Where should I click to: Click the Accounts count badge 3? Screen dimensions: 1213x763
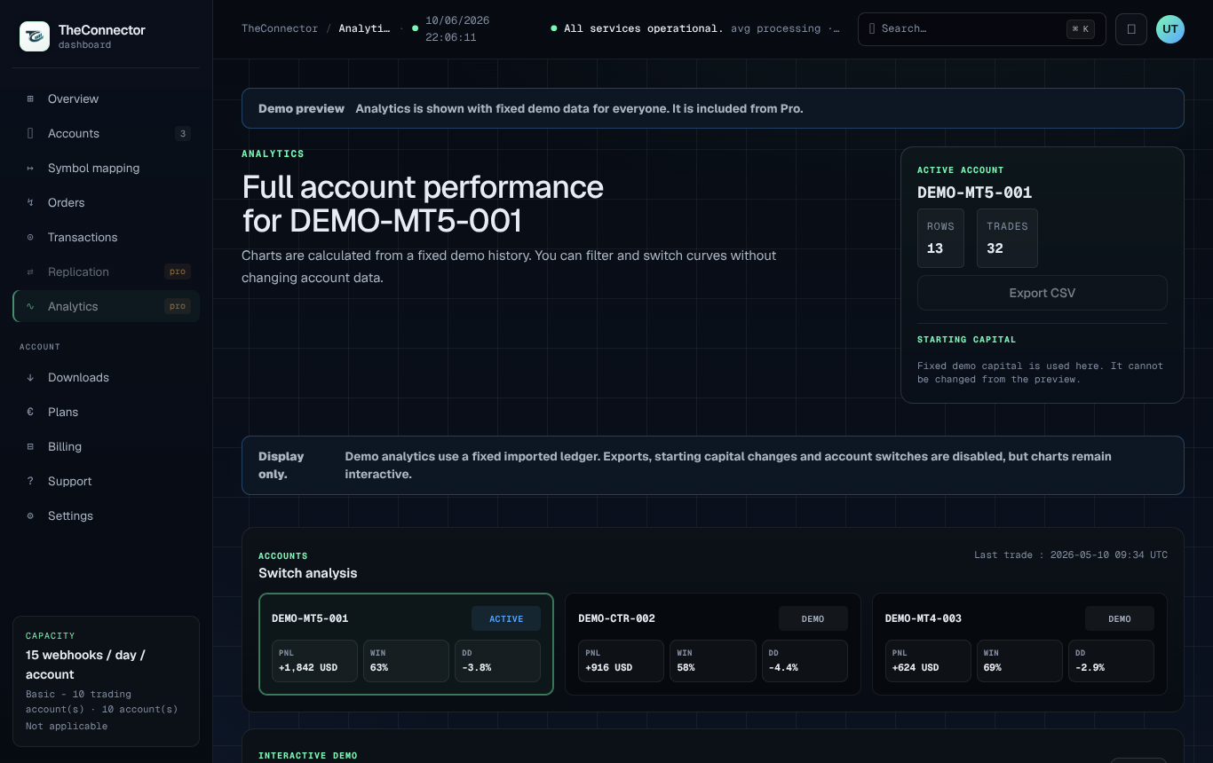pos(183,134)
